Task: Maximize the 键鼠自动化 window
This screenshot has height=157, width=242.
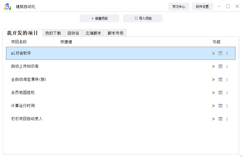Action: (x=228, y=6)
